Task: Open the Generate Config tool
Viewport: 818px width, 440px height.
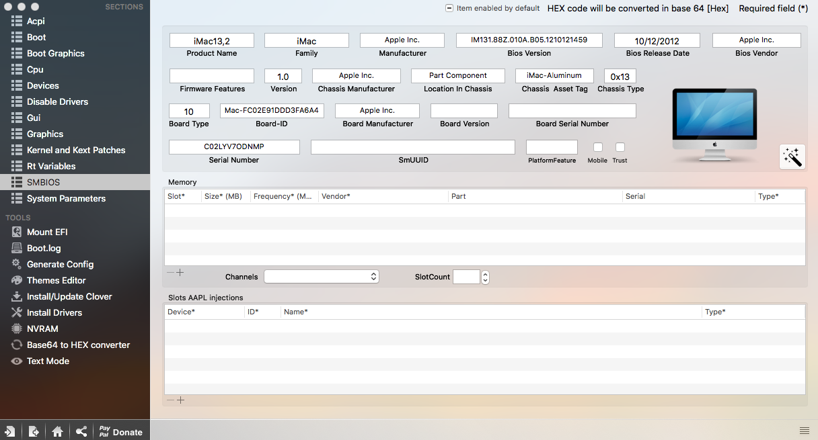Action: click(x=75, y=264)
